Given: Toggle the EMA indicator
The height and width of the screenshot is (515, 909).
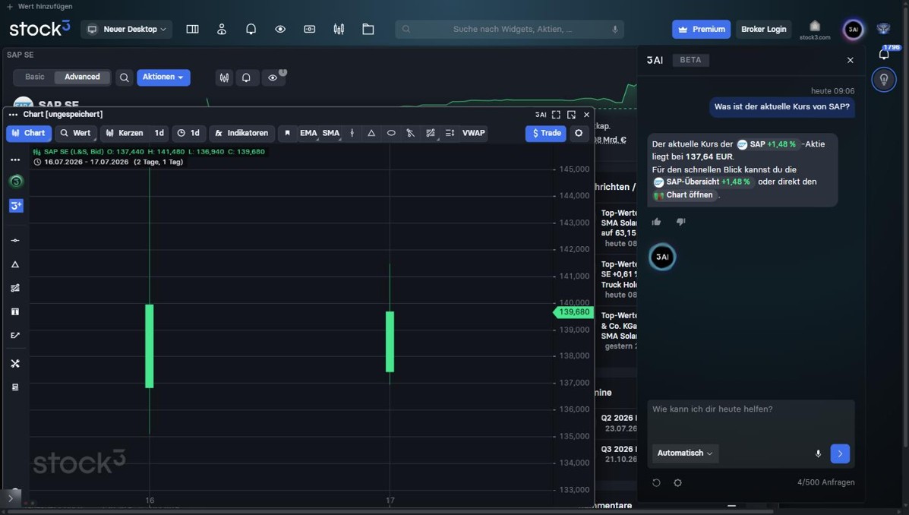Looking at the screenshot, I should click(308, 133).
